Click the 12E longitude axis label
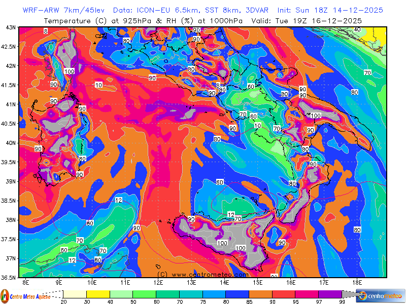The height and width of the screenshot is (304, 406). [158, 282]
